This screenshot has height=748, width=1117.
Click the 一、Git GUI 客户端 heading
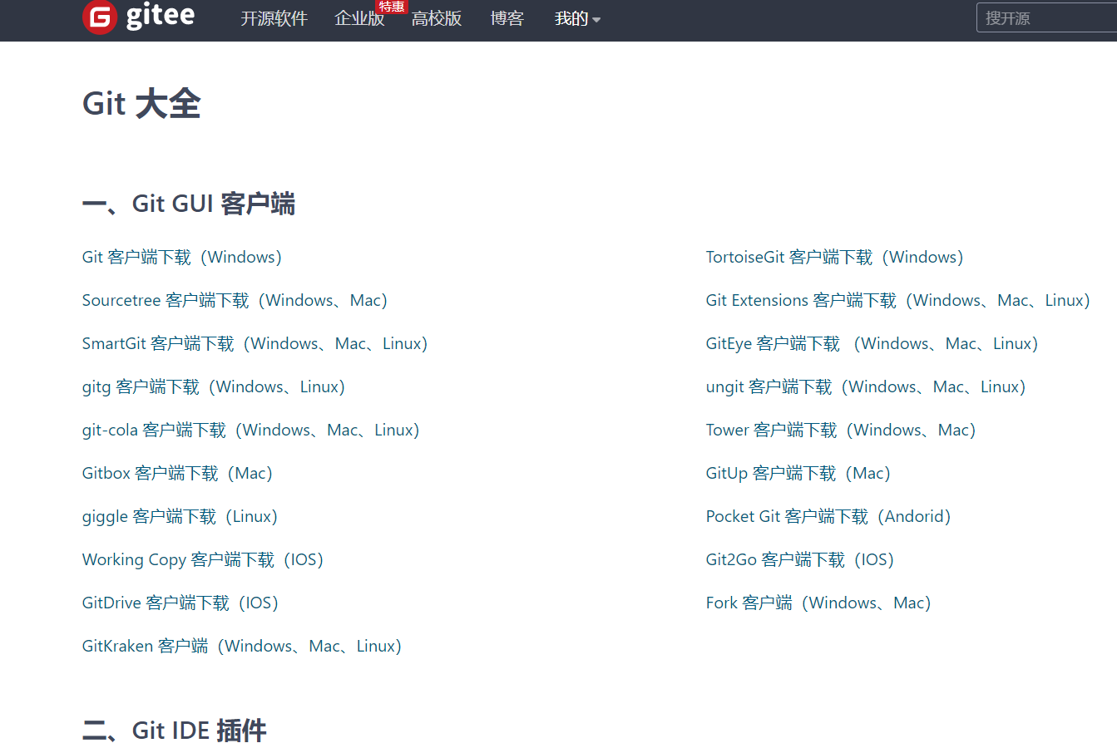click(x=189, y=204)
